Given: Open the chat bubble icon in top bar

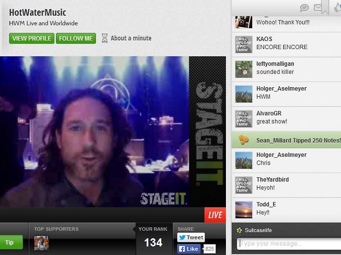Looking at the screenshot, I should tap(304, 8).
